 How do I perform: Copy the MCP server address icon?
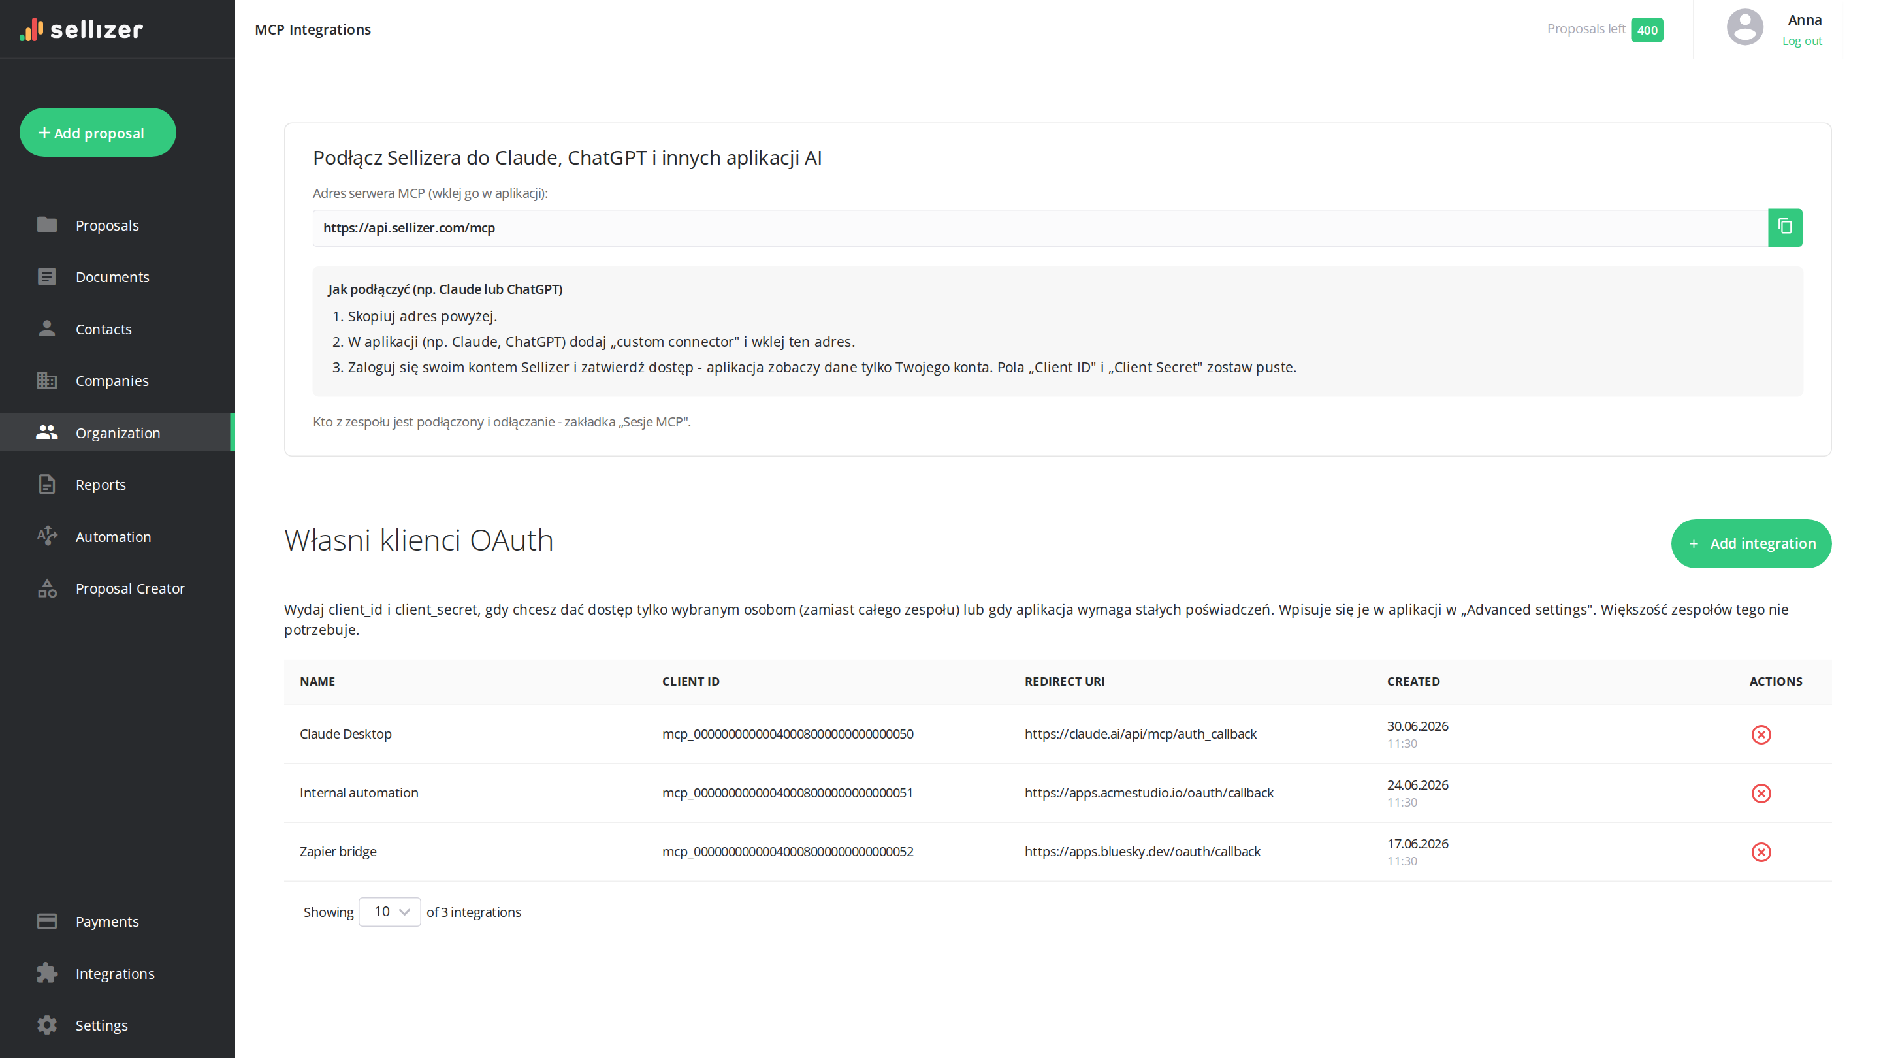[x=1784, y=228]
